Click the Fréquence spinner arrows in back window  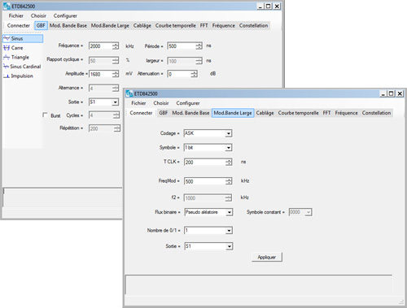(116, 46)
